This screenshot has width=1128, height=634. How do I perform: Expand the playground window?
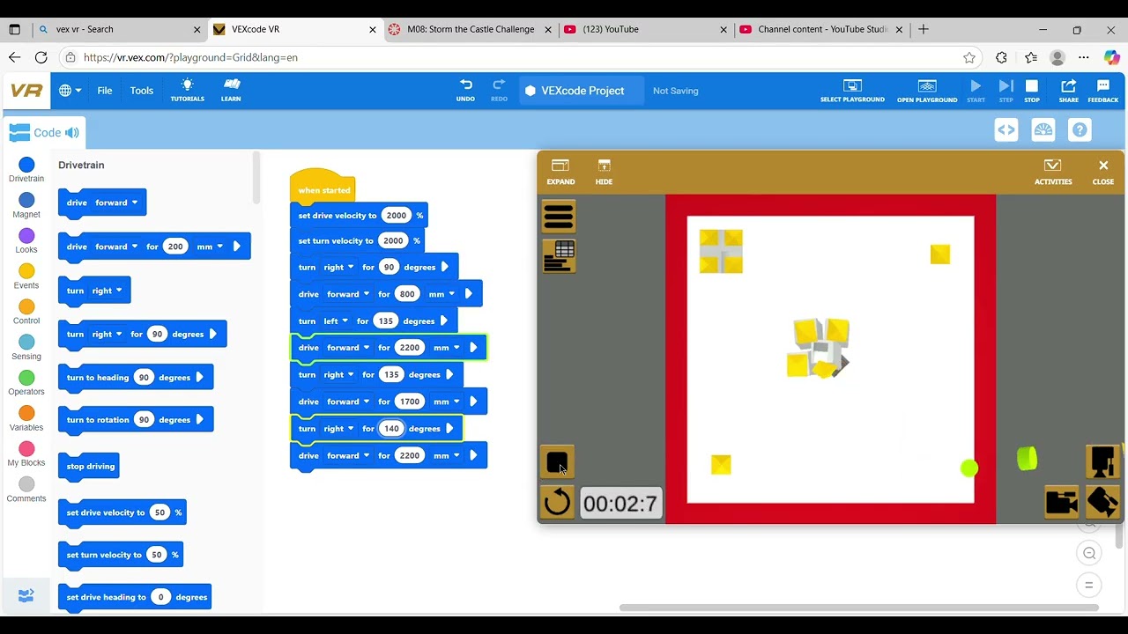coord(560,172)
